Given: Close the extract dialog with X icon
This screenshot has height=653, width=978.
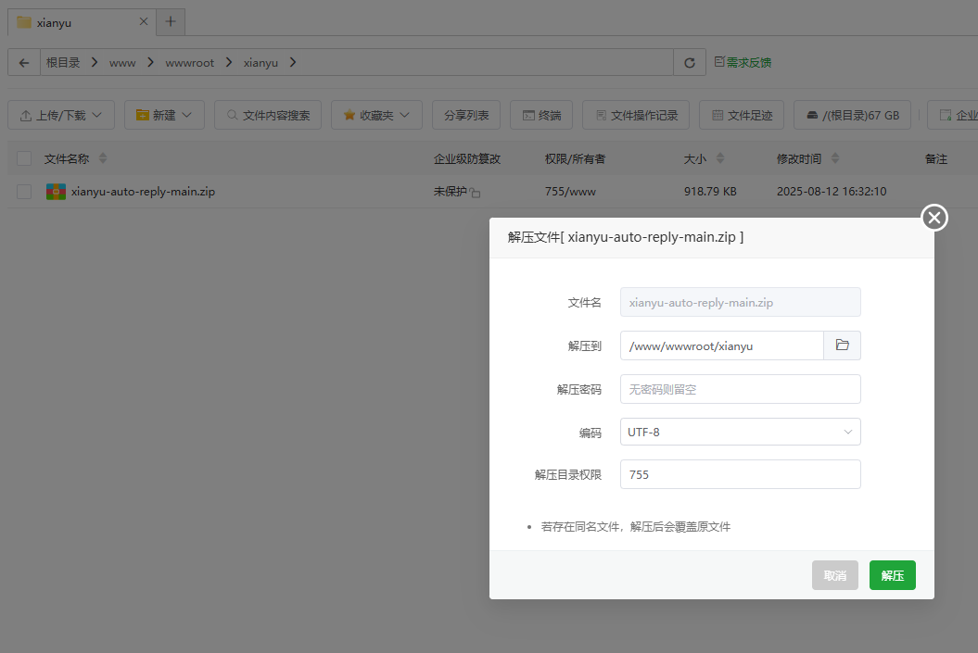Looking at the screenshot, I should (x=934, y=218).
